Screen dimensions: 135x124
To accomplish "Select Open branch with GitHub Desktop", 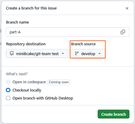I will (8, 98).
